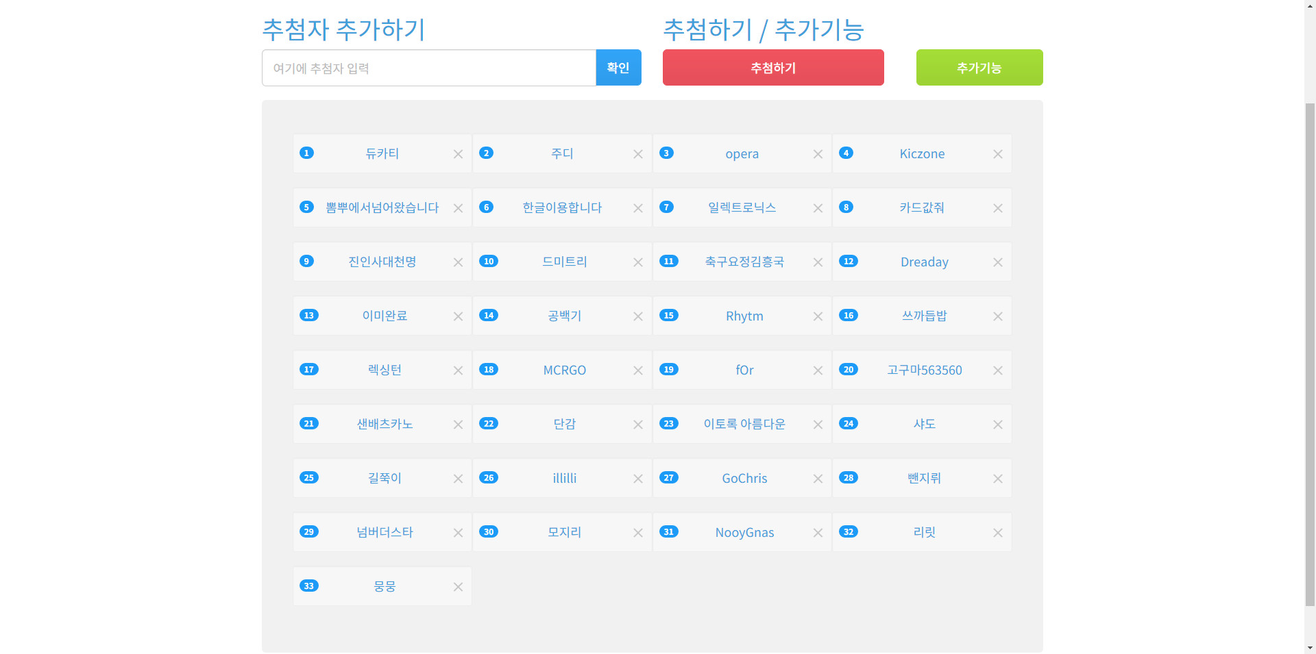Click number badge 20 beside 고구마563560

tap(849, 370)
